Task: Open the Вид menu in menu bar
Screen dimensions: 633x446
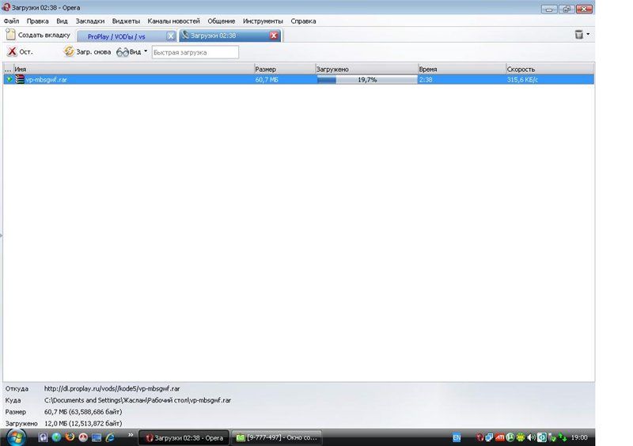Action: [x=62, y=21]
